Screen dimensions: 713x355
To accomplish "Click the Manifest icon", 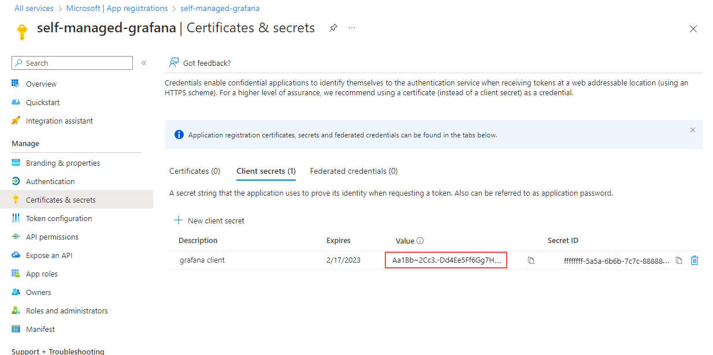I will point(16,329).
